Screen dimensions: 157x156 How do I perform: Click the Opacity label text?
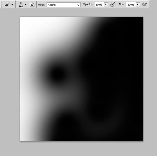88,5
